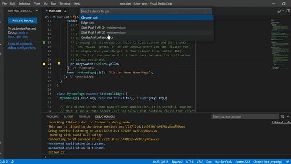
Task: Open the Go menu
Action: [45, 4]
